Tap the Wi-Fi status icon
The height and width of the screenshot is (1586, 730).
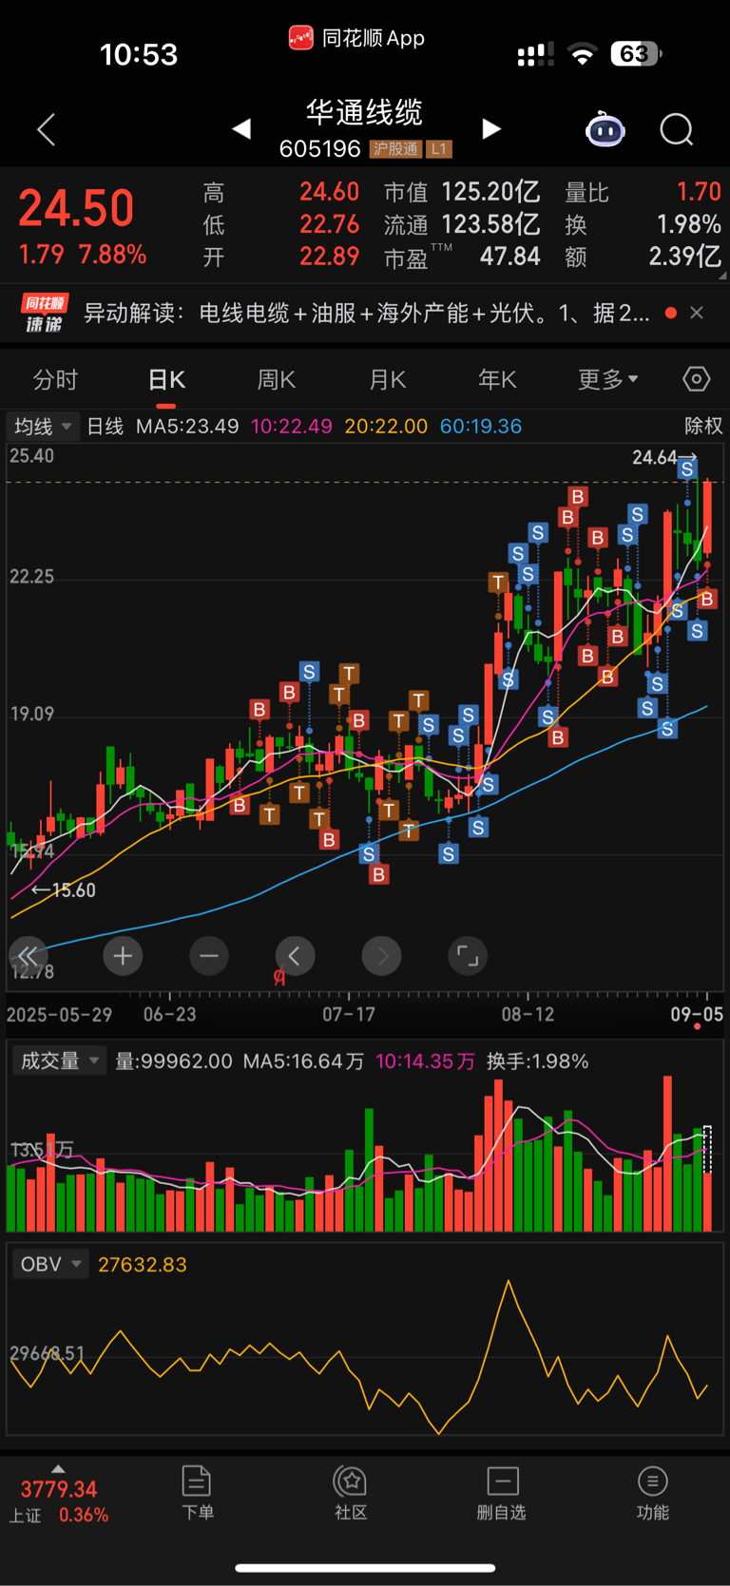click(x=582, y=54)
